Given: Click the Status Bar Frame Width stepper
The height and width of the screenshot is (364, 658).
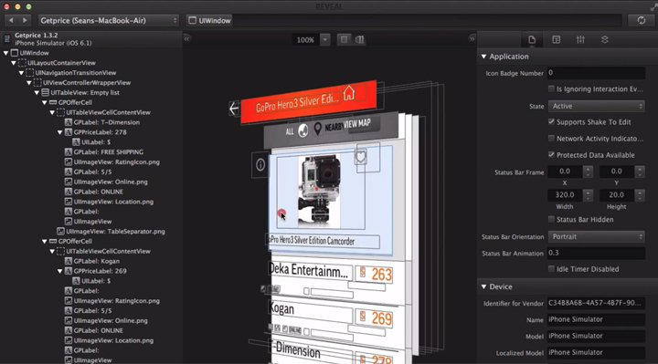Looking at the screenshot, I should (x=588, y=195).
